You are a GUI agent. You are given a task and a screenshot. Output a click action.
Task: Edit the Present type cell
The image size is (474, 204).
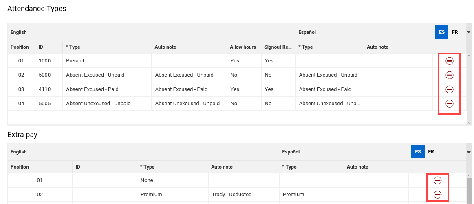107,61
